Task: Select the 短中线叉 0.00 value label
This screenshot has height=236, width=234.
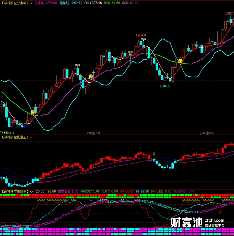Action: tap(161, 192)
